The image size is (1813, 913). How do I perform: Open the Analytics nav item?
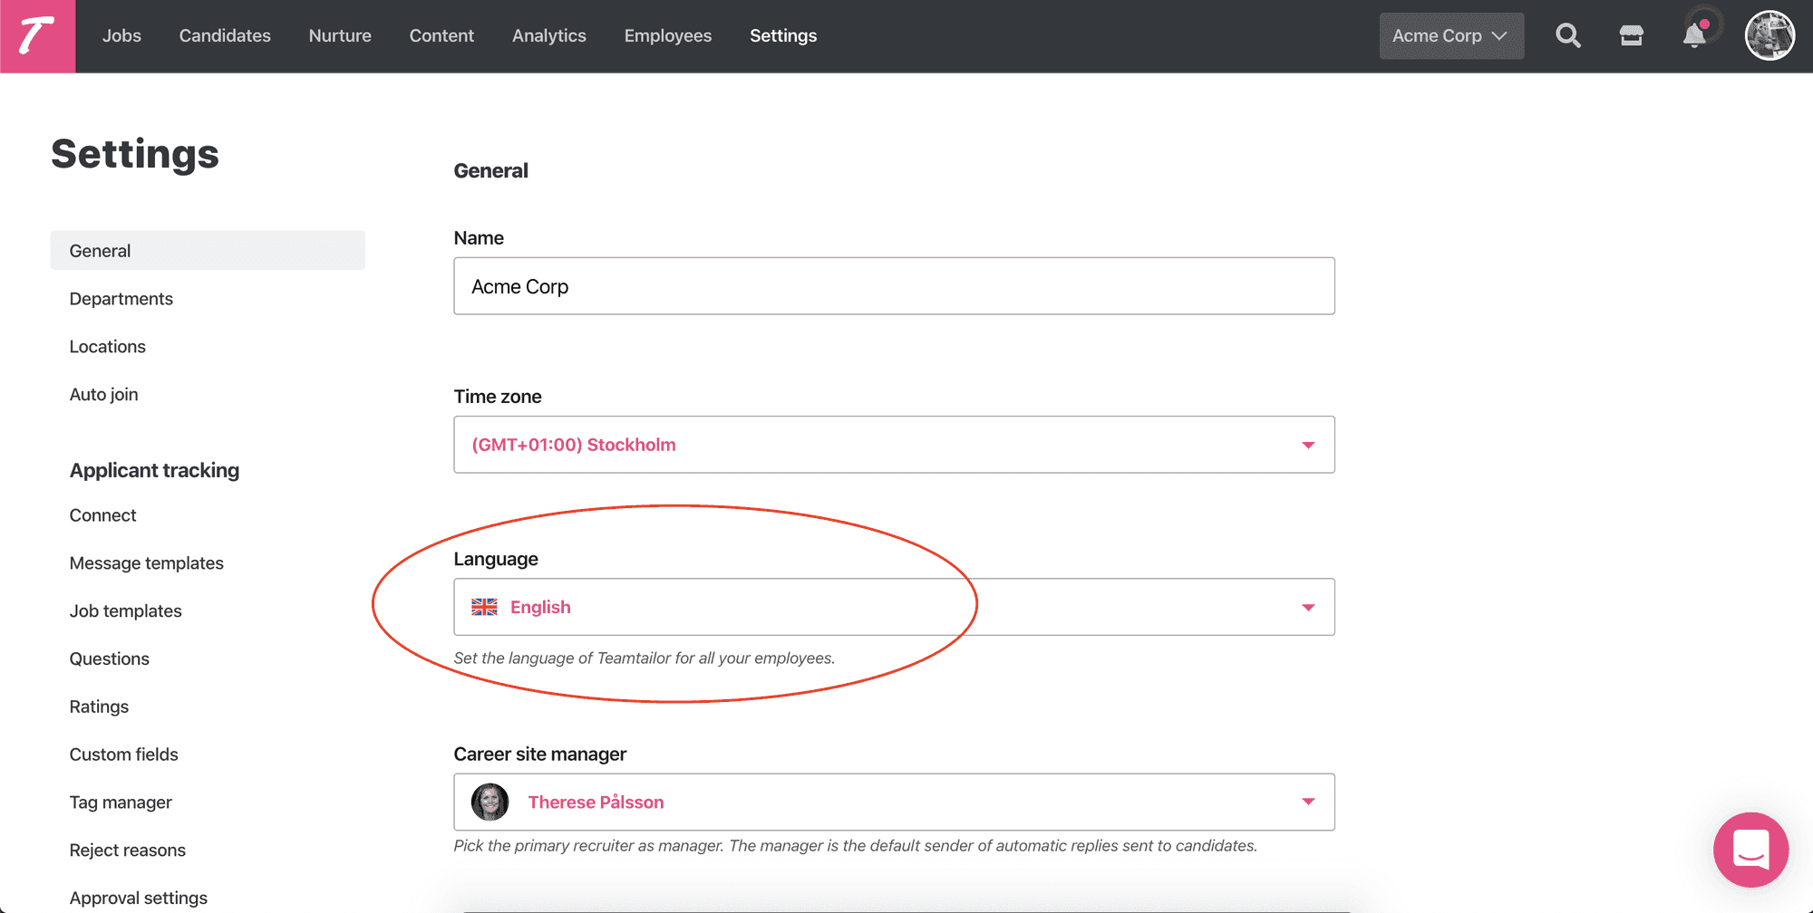(549, 36)
